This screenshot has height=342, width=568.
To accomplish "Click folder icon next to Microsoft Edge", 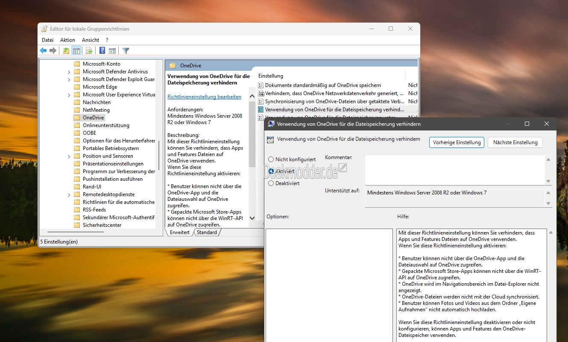I will click(77, 87).
